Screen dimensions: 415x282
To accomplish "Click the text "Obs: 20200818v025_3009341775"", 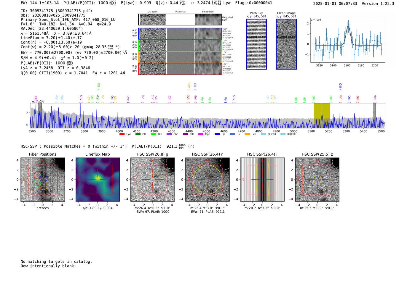I will [x=53, y=15].
